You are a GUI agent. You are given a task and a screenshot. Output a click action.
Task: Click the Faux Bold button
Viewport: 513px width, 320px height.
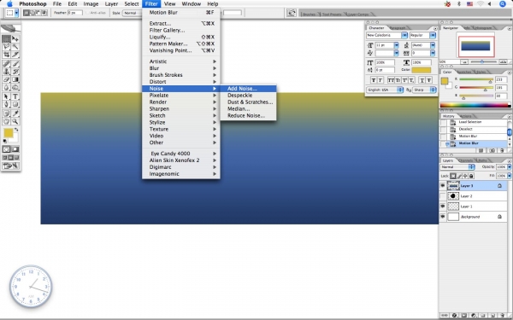point(374,80)
